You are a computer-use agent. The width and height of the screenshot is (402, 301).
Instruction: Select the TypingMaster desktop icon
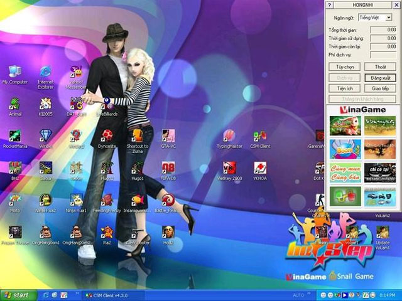229,139
